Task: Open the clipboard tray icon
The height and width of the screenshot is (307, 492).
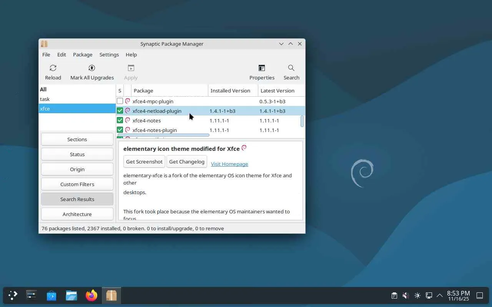Action: pos(394,295)
